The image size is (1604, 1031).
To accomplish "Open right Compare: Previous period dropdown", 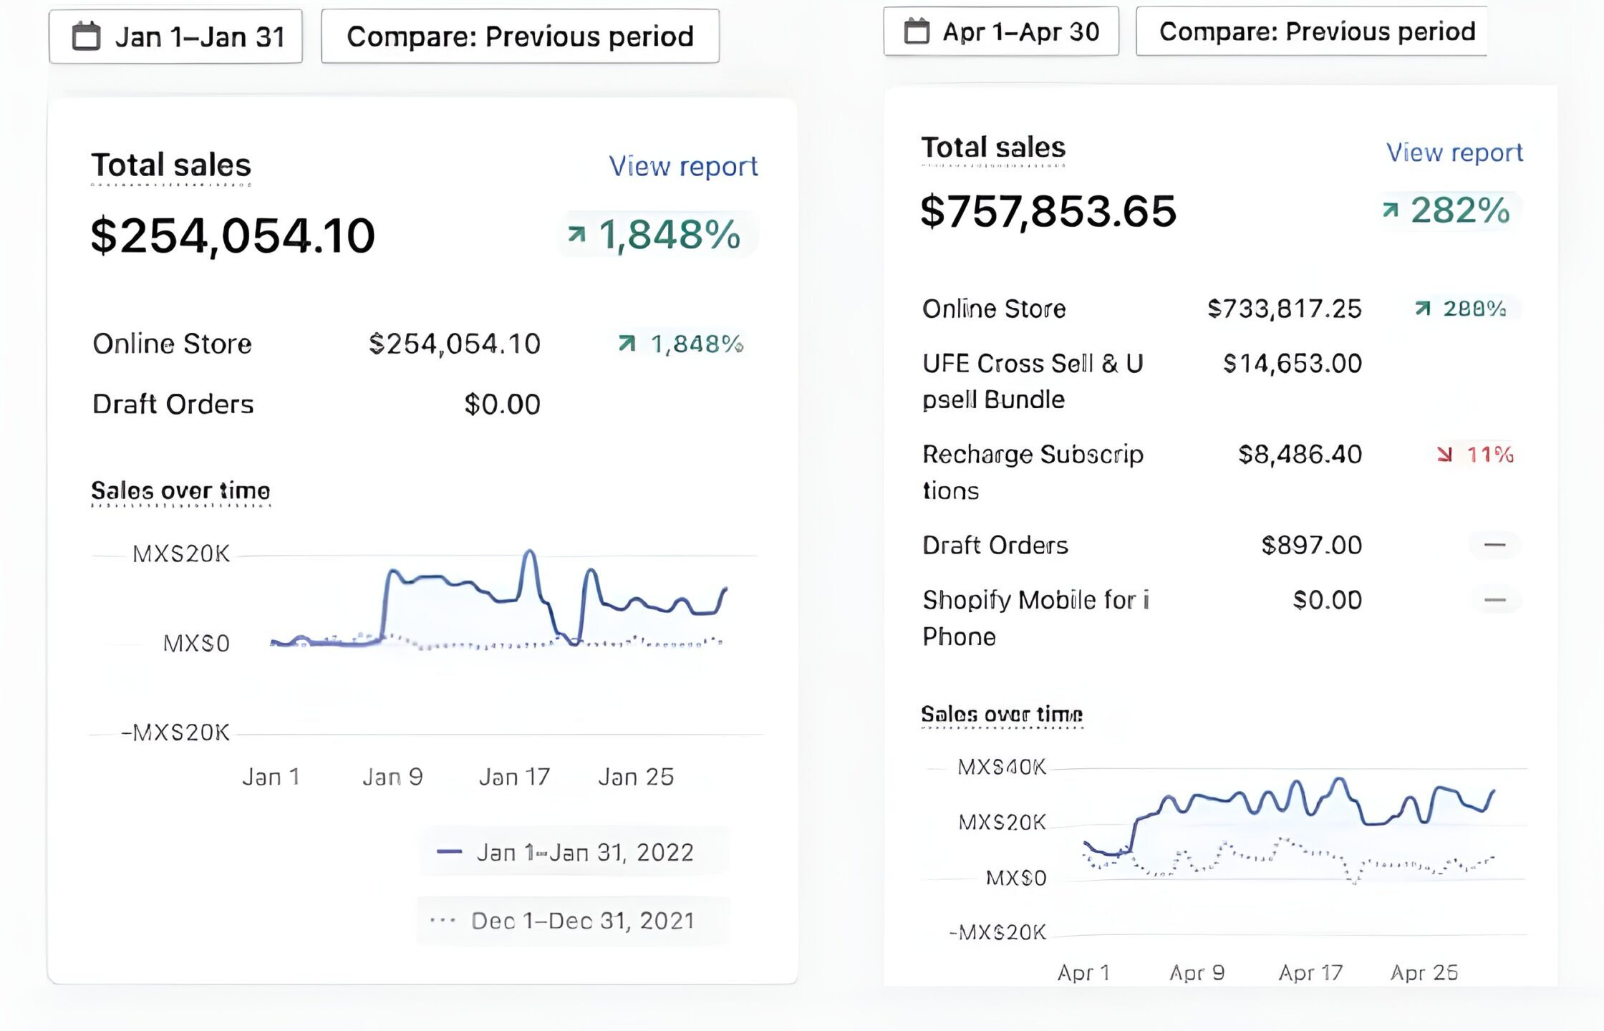I will (1312, 32).
